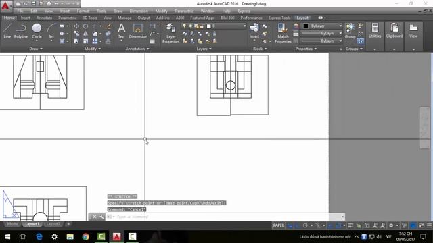Click the Copy tool in Modify panel
Screen dimensions: 433x243
[x=76, y=34]
